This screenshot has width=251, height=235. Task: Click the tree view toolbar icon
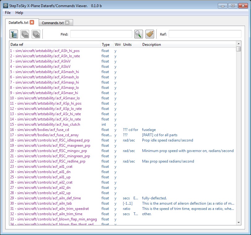14,34
